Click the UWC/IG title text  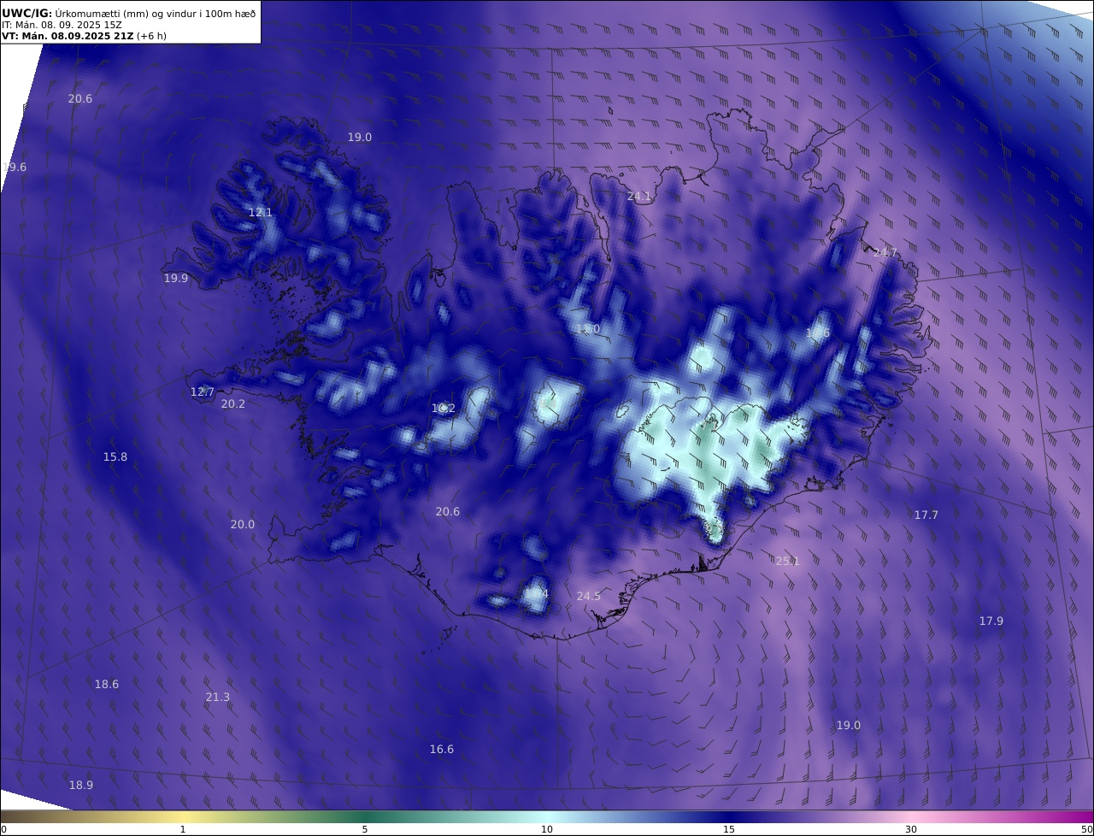[27, 13]
